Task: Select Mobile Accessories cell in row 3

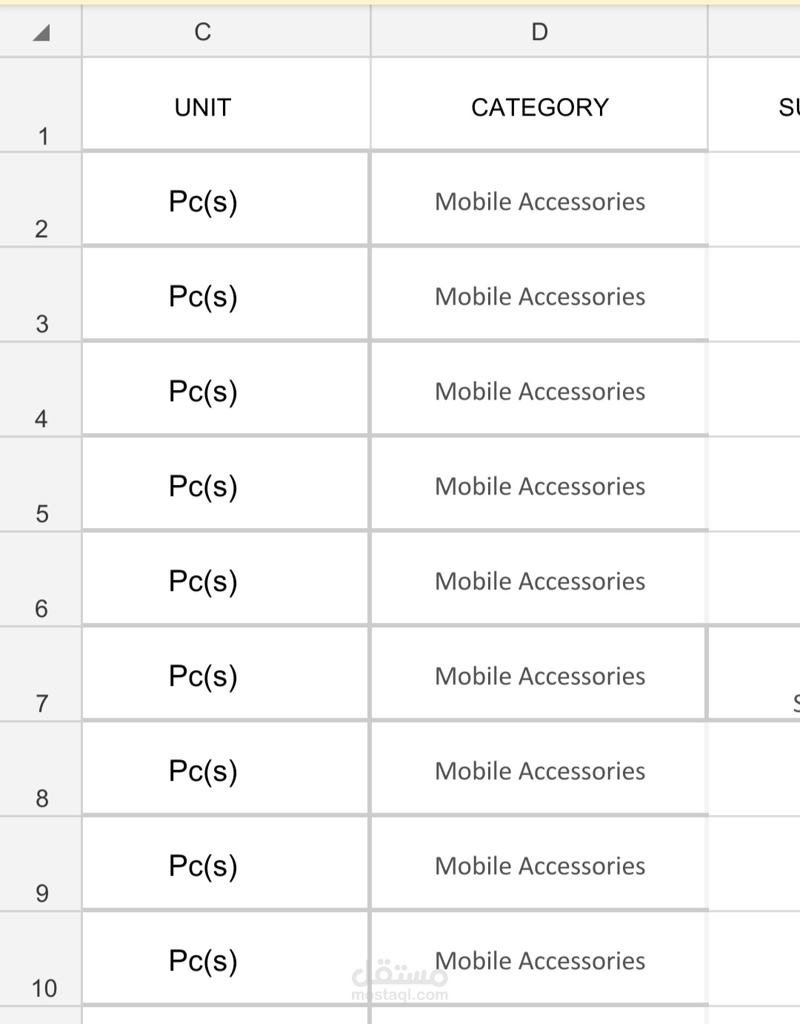Action: pos(539,294)
